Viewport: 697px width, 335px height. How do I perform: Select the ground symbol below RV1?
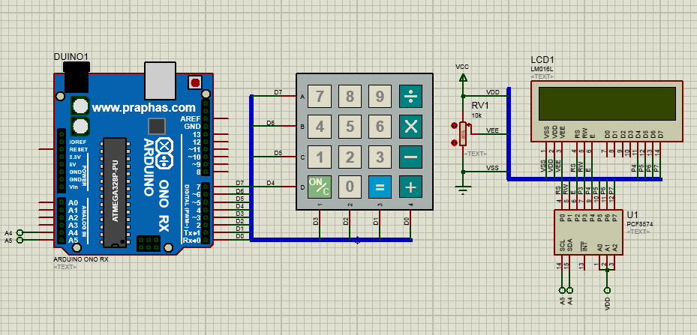point(463,191)
